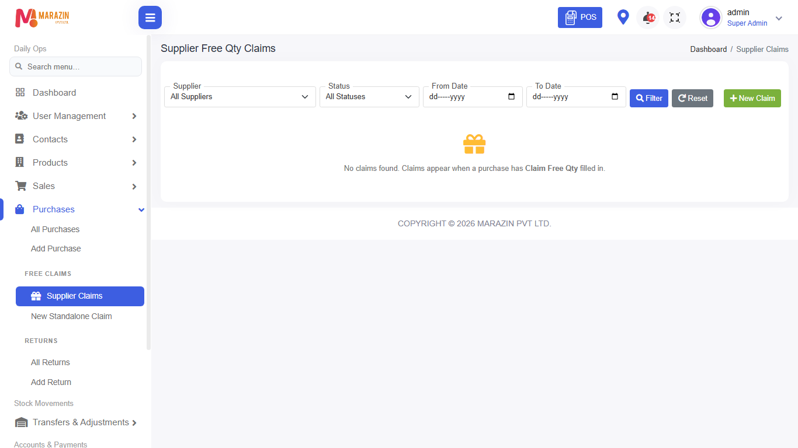Expand Transfers & Adjustments chevron
The image size is (798, 448).
click(134, 423)
